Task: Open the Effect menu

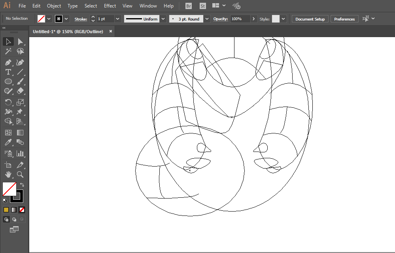Action: 110,6
